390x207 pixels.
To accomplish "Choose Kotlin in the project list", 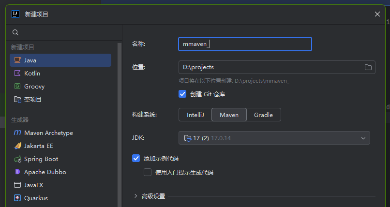I will (x=32, y=73).
